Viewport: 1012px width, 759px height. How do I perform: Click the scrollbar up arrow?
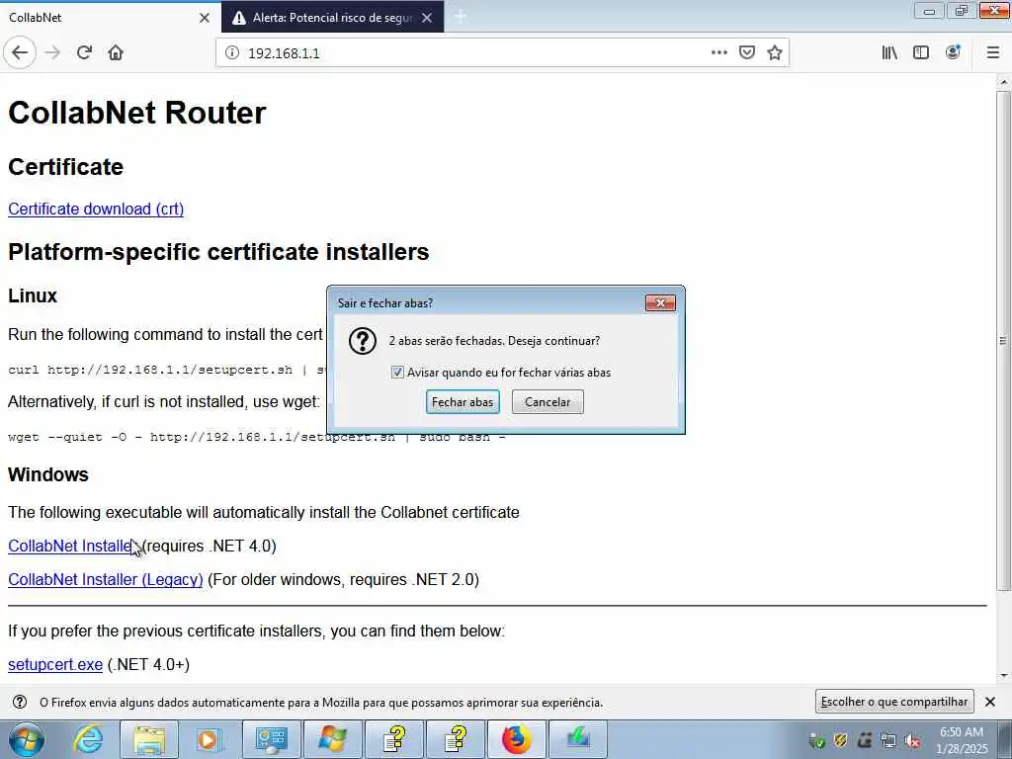tap(1003, 82)
